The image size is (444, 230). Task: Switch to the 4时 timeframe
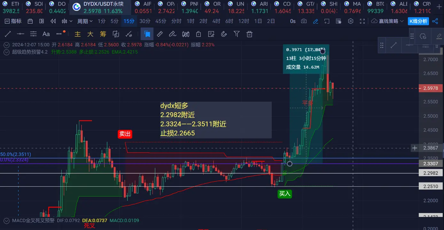[x=216, y=21]
